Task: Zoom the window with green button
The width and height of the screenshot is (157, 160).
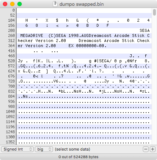Action: coord(20,4)
